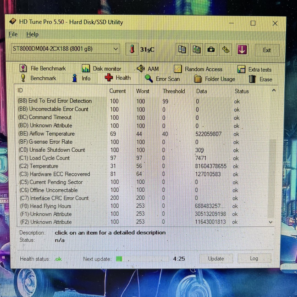Click the Exit button
This screenshot has height=297, width=297.
point(267,50)
